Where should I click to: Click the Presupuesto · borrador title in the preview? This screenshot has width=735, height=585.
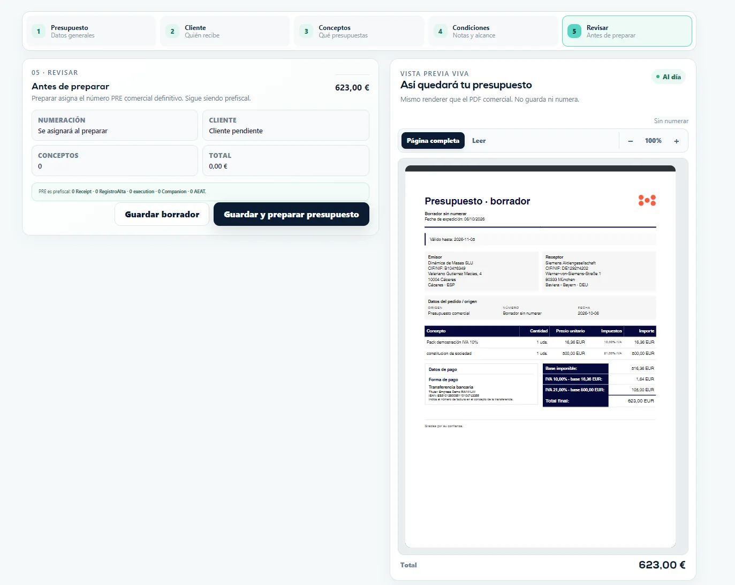click(x=478, y=201)
